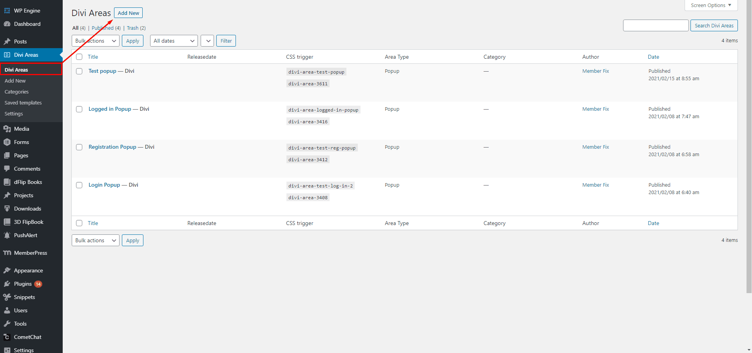Expand Screen Options panel
The width and height of the screenshot is (752, 353).
coord(711,5)
